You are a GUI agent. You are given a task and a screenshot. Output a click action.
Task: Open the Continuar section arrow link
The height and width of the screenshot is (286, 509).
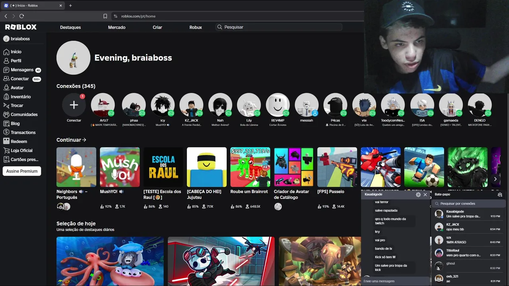[x=71, y=140]
